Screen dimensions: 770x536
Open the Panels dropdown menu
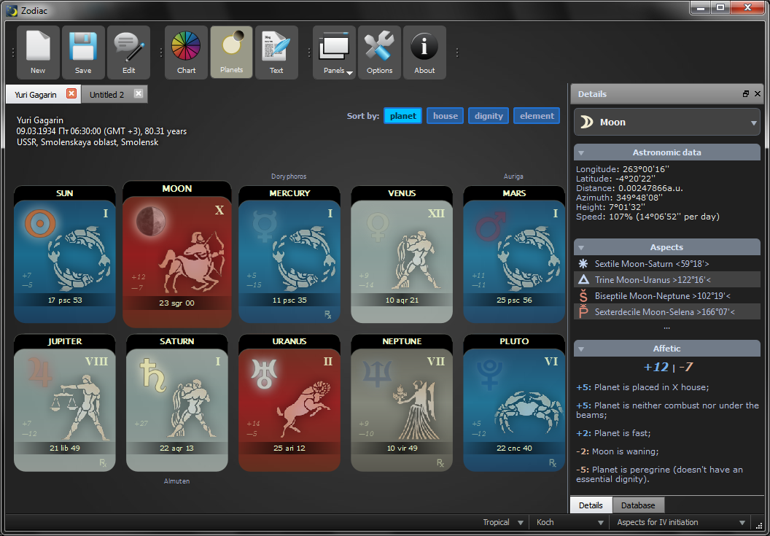(x=335, y=52)
